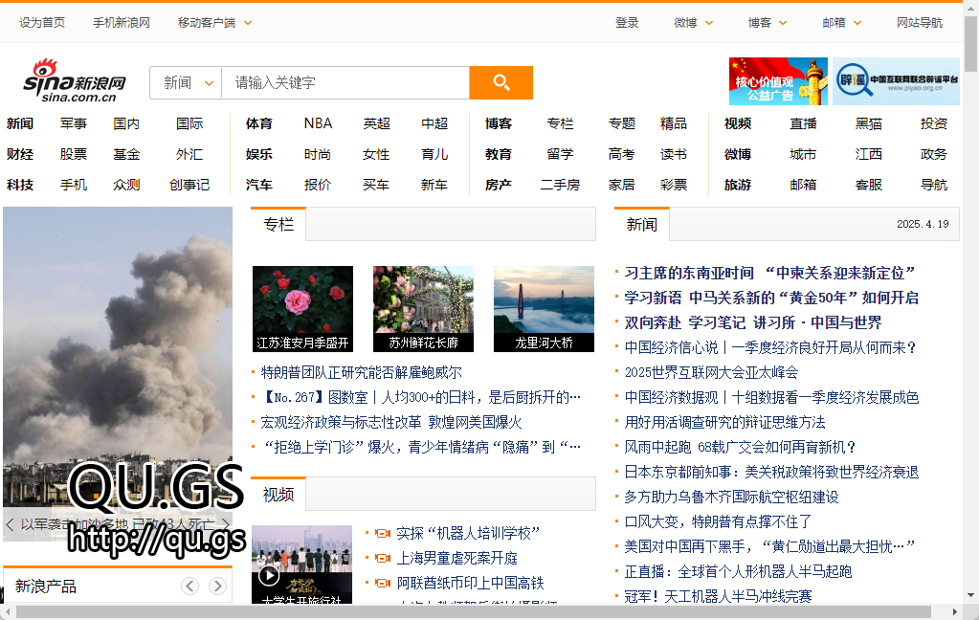979x620 pixels.
Task: Focus the 请输入关键字 search field
Action: (345, 82)
